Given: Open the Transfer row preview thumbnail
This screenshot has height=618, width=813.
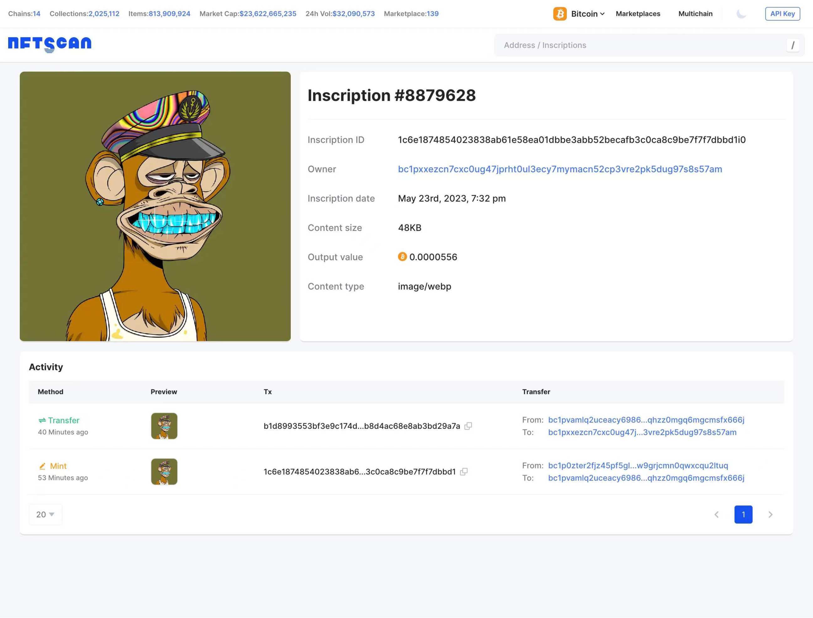Looking at the screenshot, I should tap(164, 426).
